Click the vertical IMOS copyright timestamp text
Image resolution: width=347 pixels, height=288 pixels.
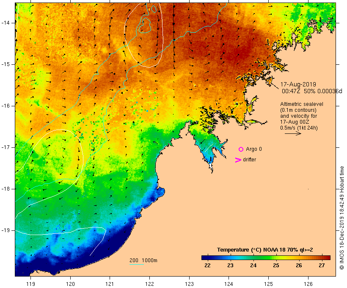[341, 218]
